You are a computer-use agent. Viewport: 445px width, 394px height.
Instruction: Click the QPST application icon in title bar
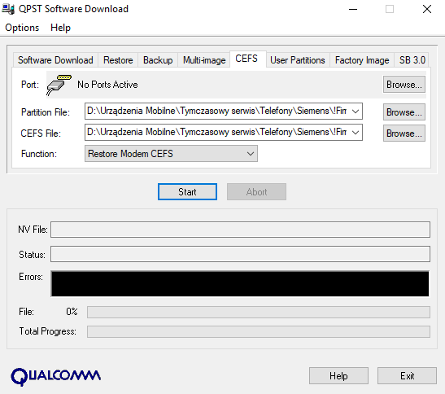click(8, 9)
